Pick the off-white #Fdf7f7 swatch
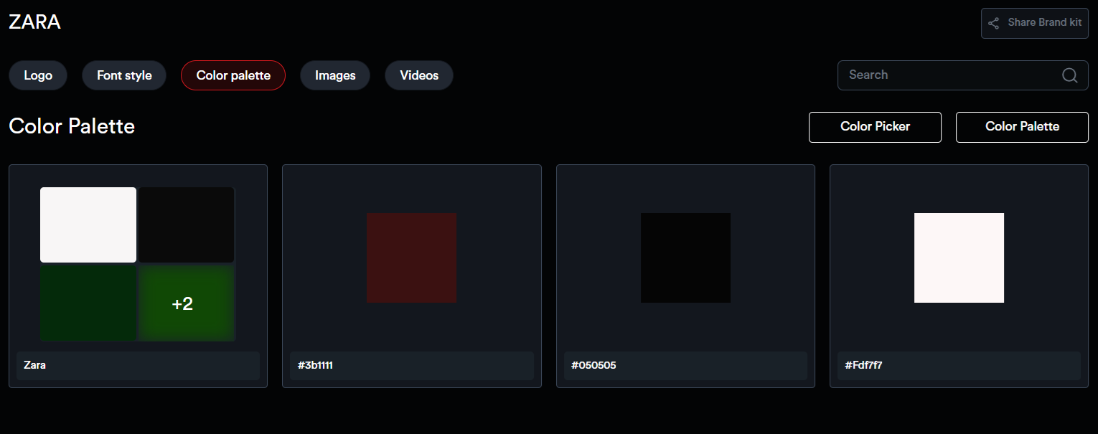The image size is (1098, 434). coord(959,258)
